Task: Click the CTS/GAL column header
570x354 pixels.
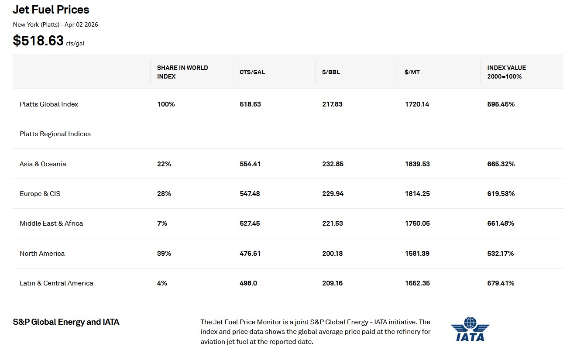Action: pos(252,72)
